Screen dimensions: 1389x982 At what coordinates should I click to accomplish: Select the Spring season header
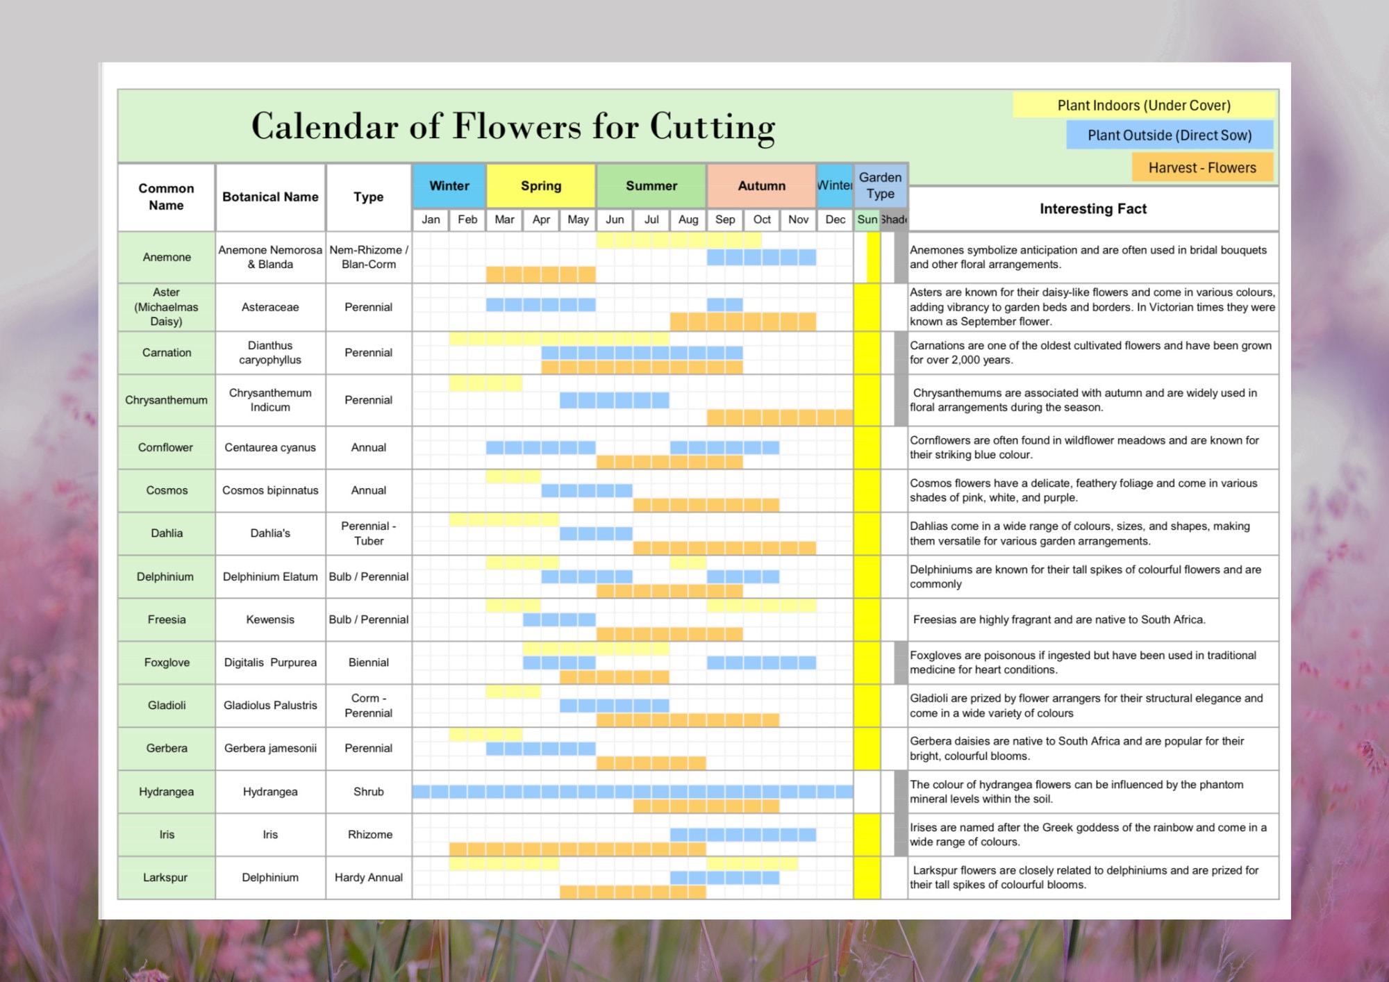click(x=541, y=185)
